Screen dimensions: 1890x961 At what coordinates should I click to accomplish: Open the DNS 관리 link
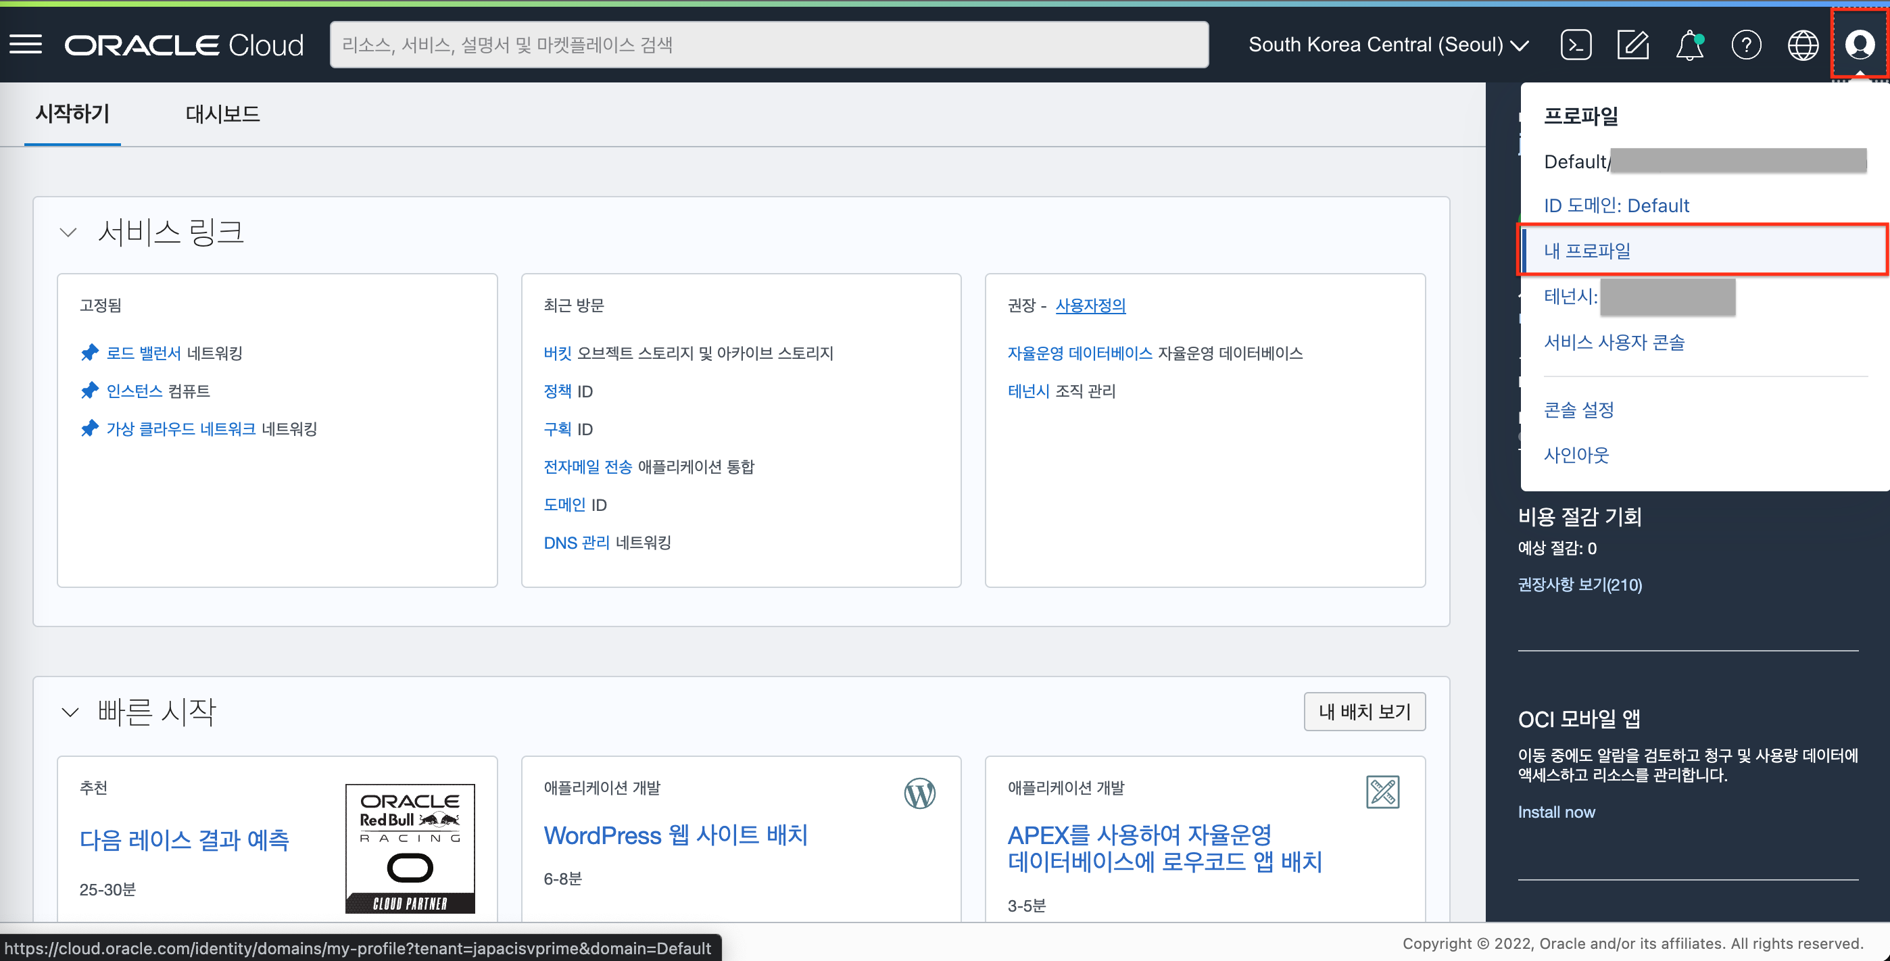point(576,542)
